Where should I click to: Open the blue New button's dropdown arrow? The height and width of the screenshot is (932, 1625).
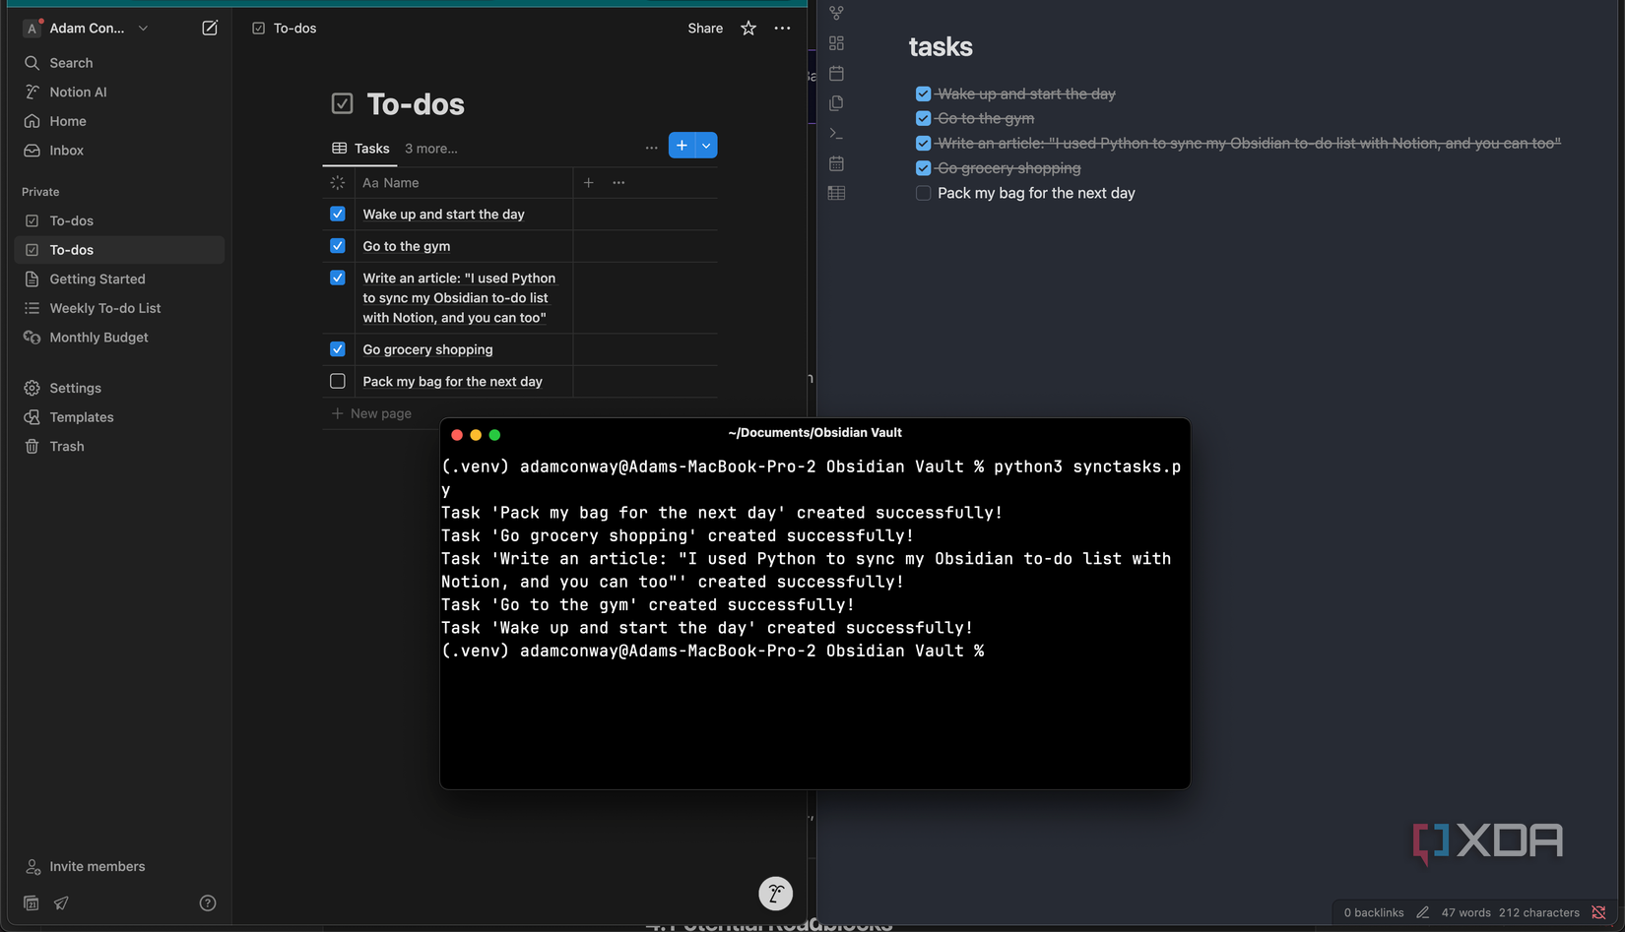point(706,145)
